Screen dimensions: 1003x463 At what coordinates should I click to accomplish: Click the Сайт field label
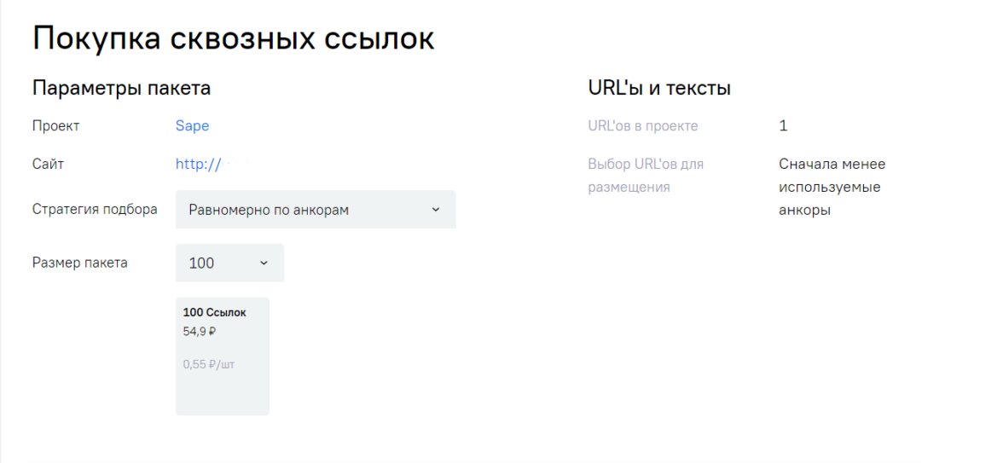click(x=48, y=165)
